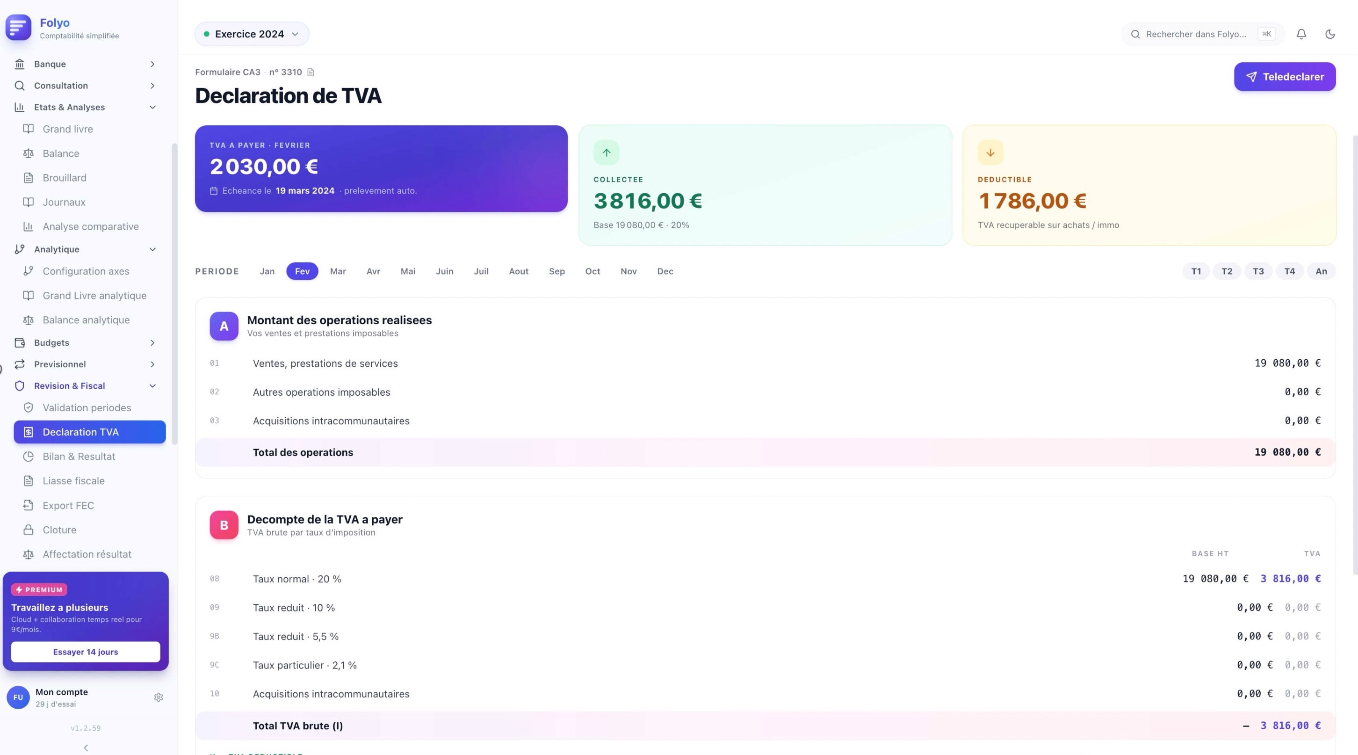The height and width of the screenshot is (755, 1358).
Task: Click the Teledeclarer button
Action: point(1284,77)
